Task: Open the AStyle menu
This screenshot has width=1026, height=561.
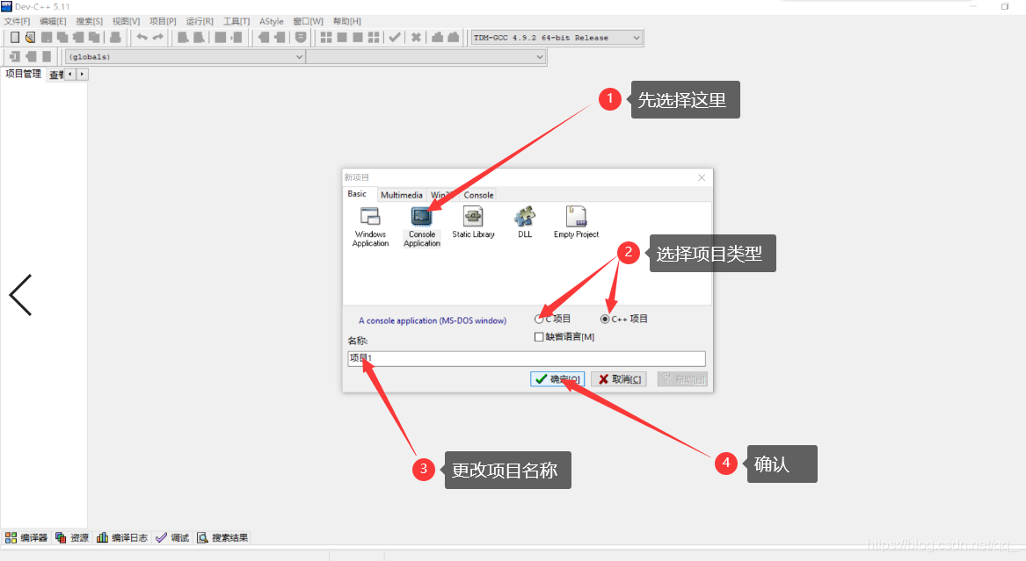Action: coord(272,21)
